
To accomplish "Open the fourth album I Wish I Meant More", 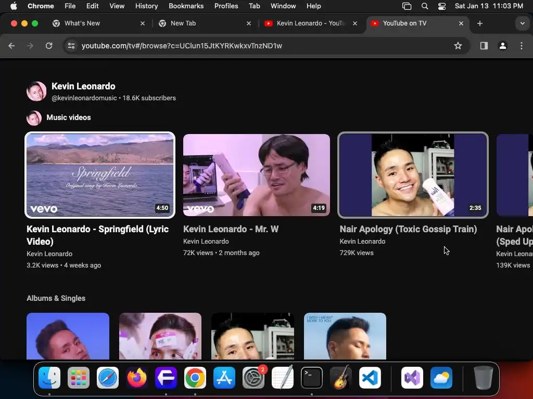I will pyautogui.click(x=345, y=336).
